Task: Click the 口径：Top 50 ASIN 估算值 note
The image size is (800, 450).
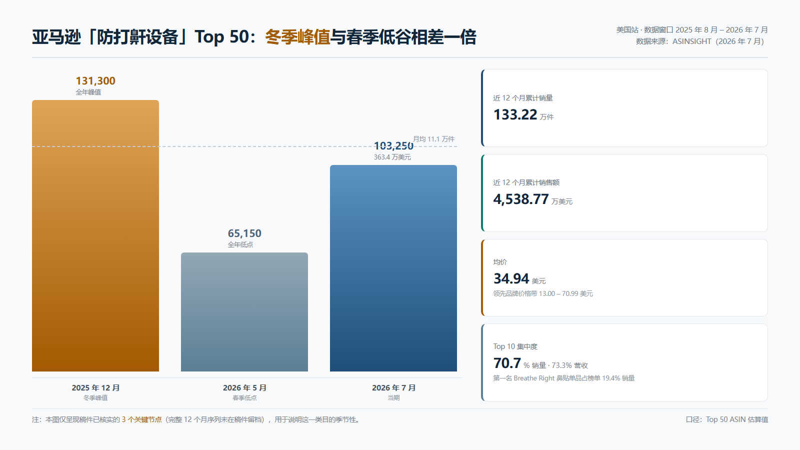Action: pyautogui.click(x=727, y=419)
